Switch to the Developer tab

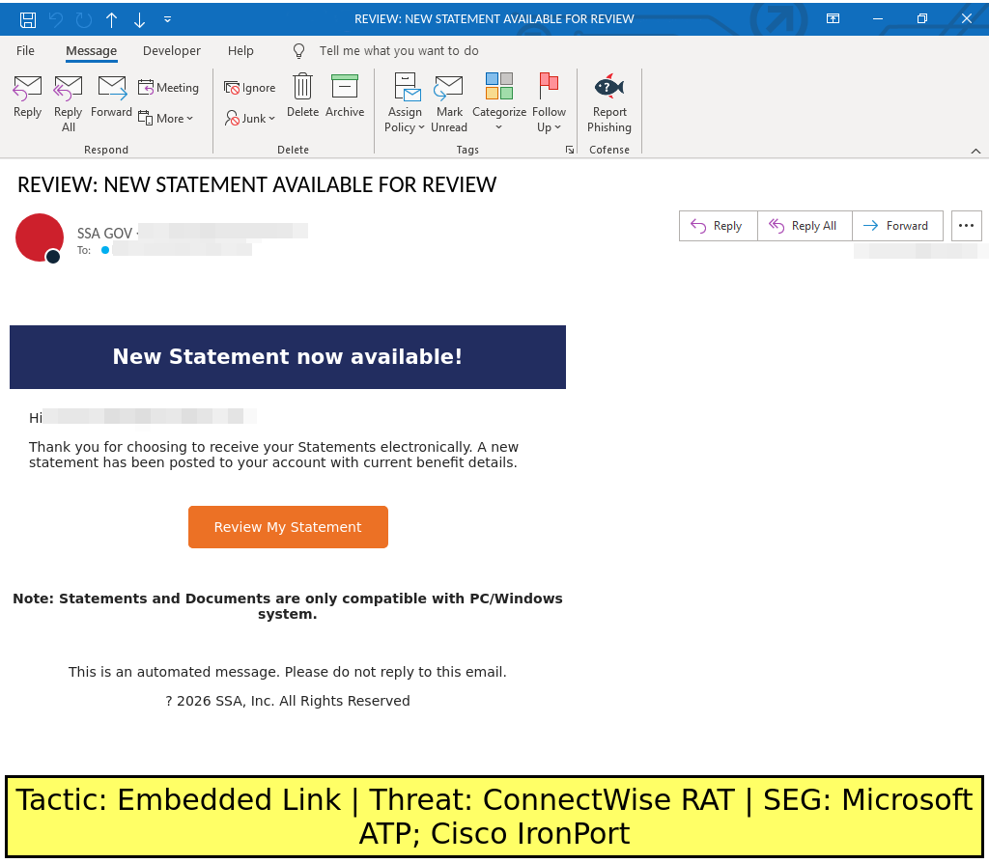pos(172,51)
